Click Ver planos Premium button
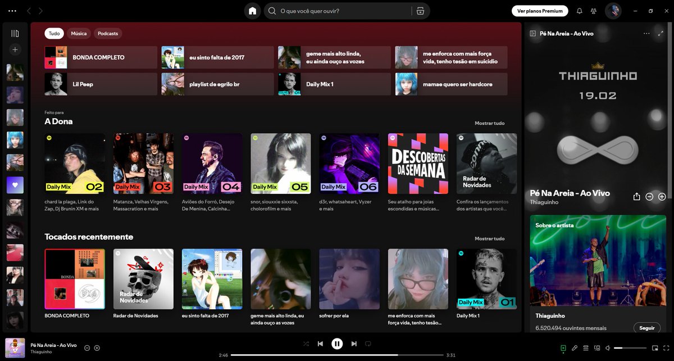 click(540, 11)
